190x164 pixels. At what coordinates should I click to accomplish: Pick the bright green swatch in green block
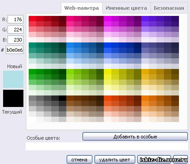[x=32, y=72]
